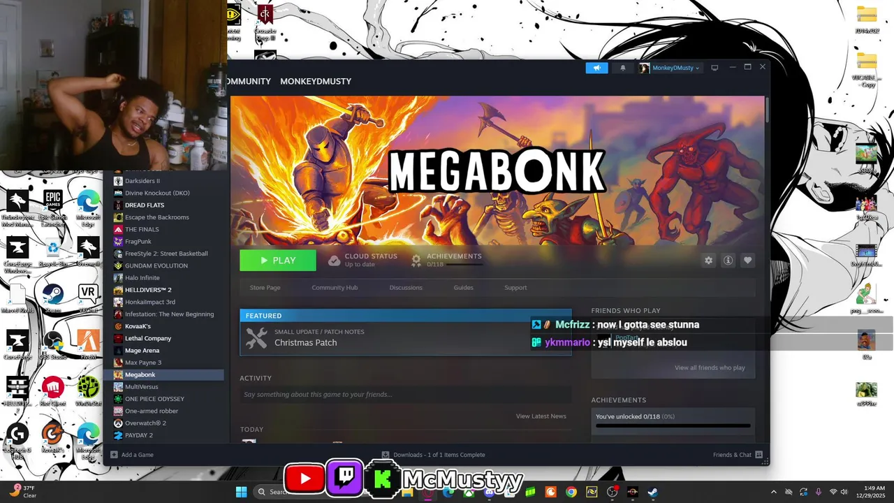The height and width of the screenshot is (503, 894).
Task: Click the green PLAY button
Action: (x=278, y=261)
